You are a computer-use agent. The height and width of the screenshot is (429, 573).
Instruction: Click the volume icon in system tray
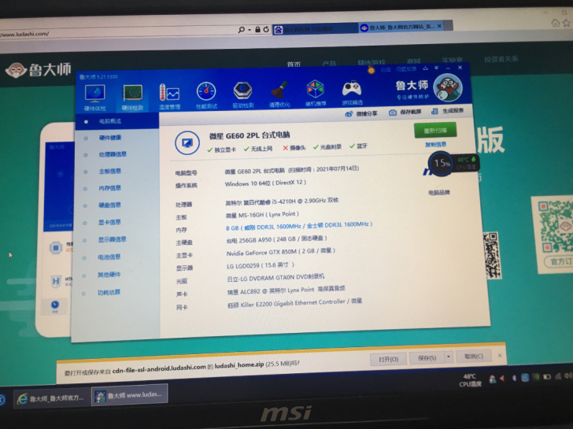click(x=567, y=376)
